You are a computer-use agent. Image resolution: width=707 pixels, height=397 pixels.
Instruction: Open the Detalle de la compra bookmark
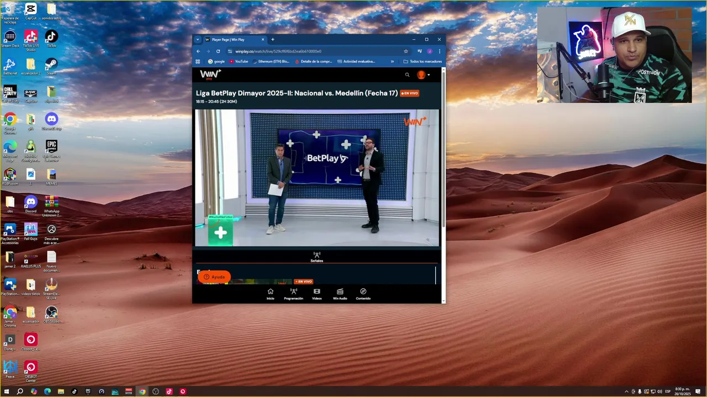313,61
